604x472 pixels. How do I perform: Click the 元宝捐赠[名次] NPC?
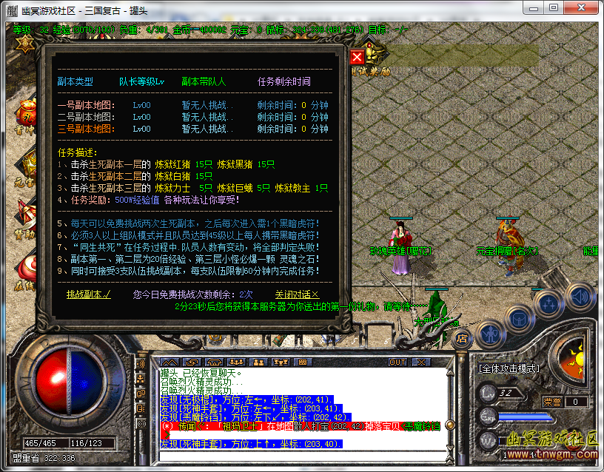508,248
